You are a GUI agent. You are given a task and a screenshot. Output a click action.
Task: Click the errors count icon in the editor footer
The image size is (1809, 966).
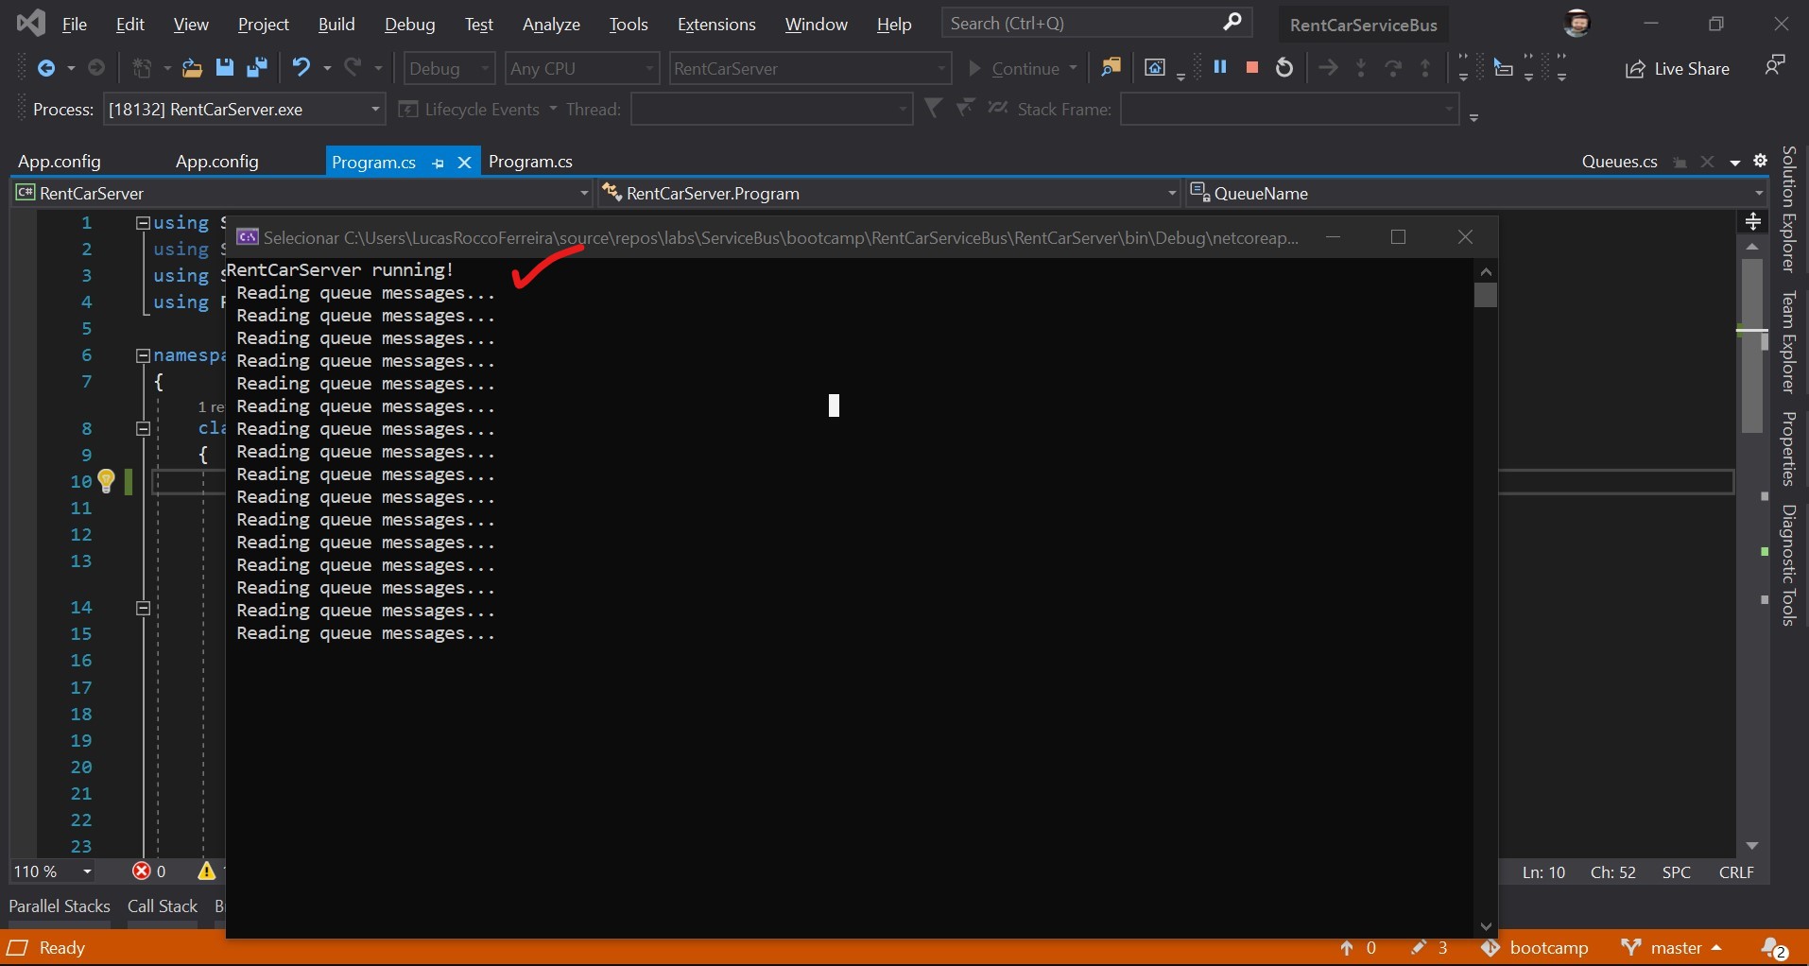tap(142, 871)
